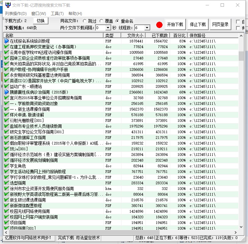Viewport: 248px width, 244px height.
Task: Click green check icon of 选型指南
Action: 7,183
